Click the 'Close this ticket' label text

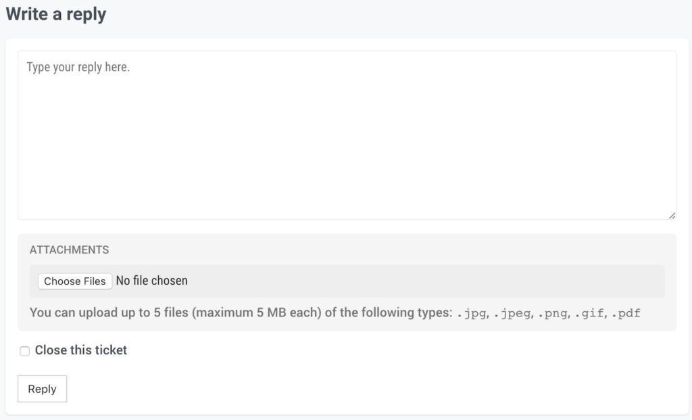click(x=81, y=350)
